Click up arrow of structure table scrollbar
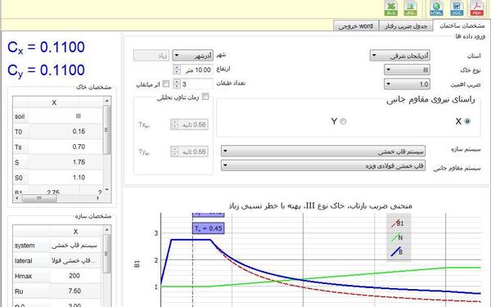The width and height of the screenshot is (491, 307). (x=106, y=230)
